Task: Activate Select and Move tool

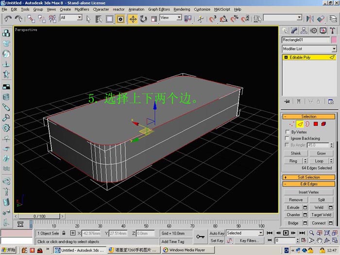Action: (133, 19)
